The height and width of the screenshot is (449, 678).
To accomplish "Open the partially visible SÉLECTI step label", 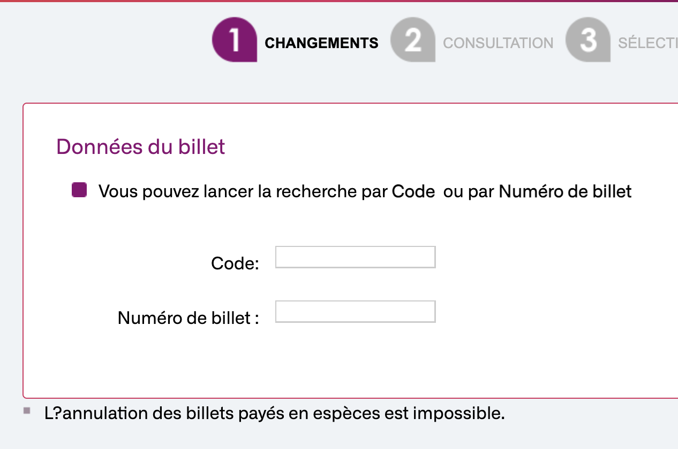I will 647,43.
